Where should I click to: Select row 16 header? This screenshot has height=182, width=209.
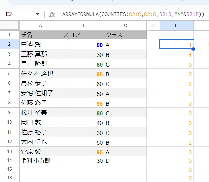[9, 178]
